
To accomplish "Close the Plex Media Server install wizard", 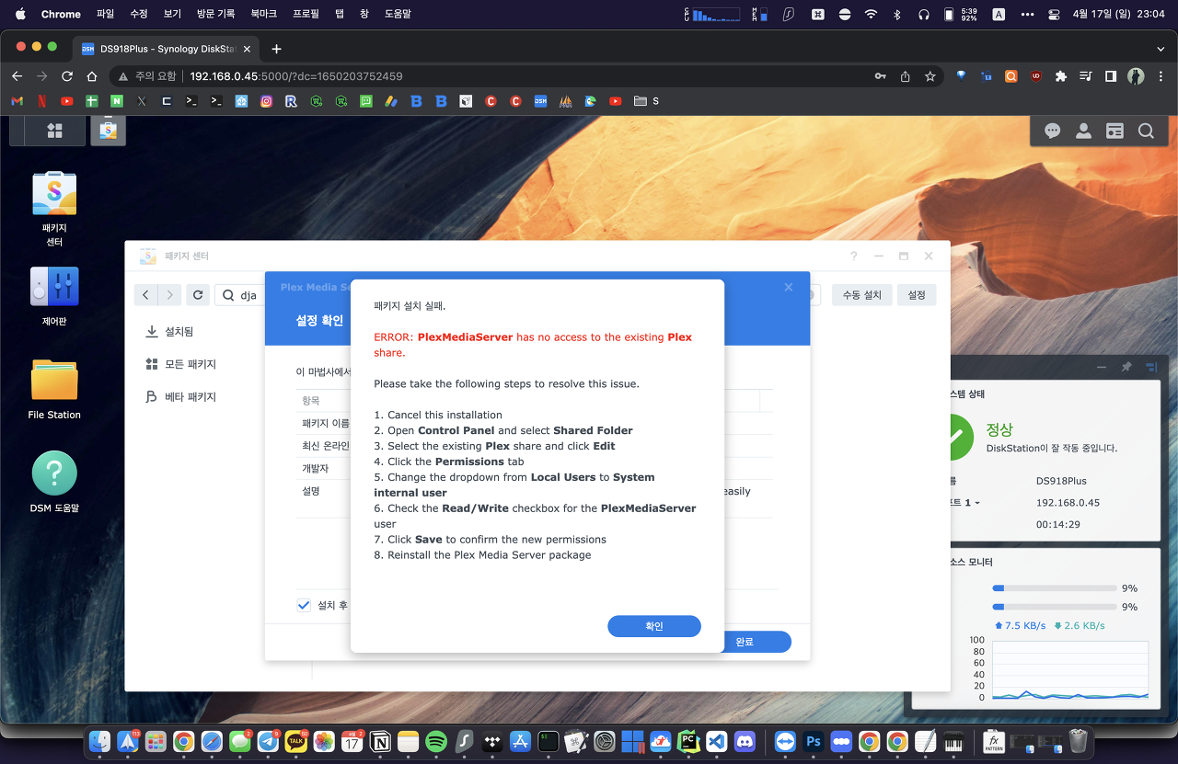I will (789, 287).
